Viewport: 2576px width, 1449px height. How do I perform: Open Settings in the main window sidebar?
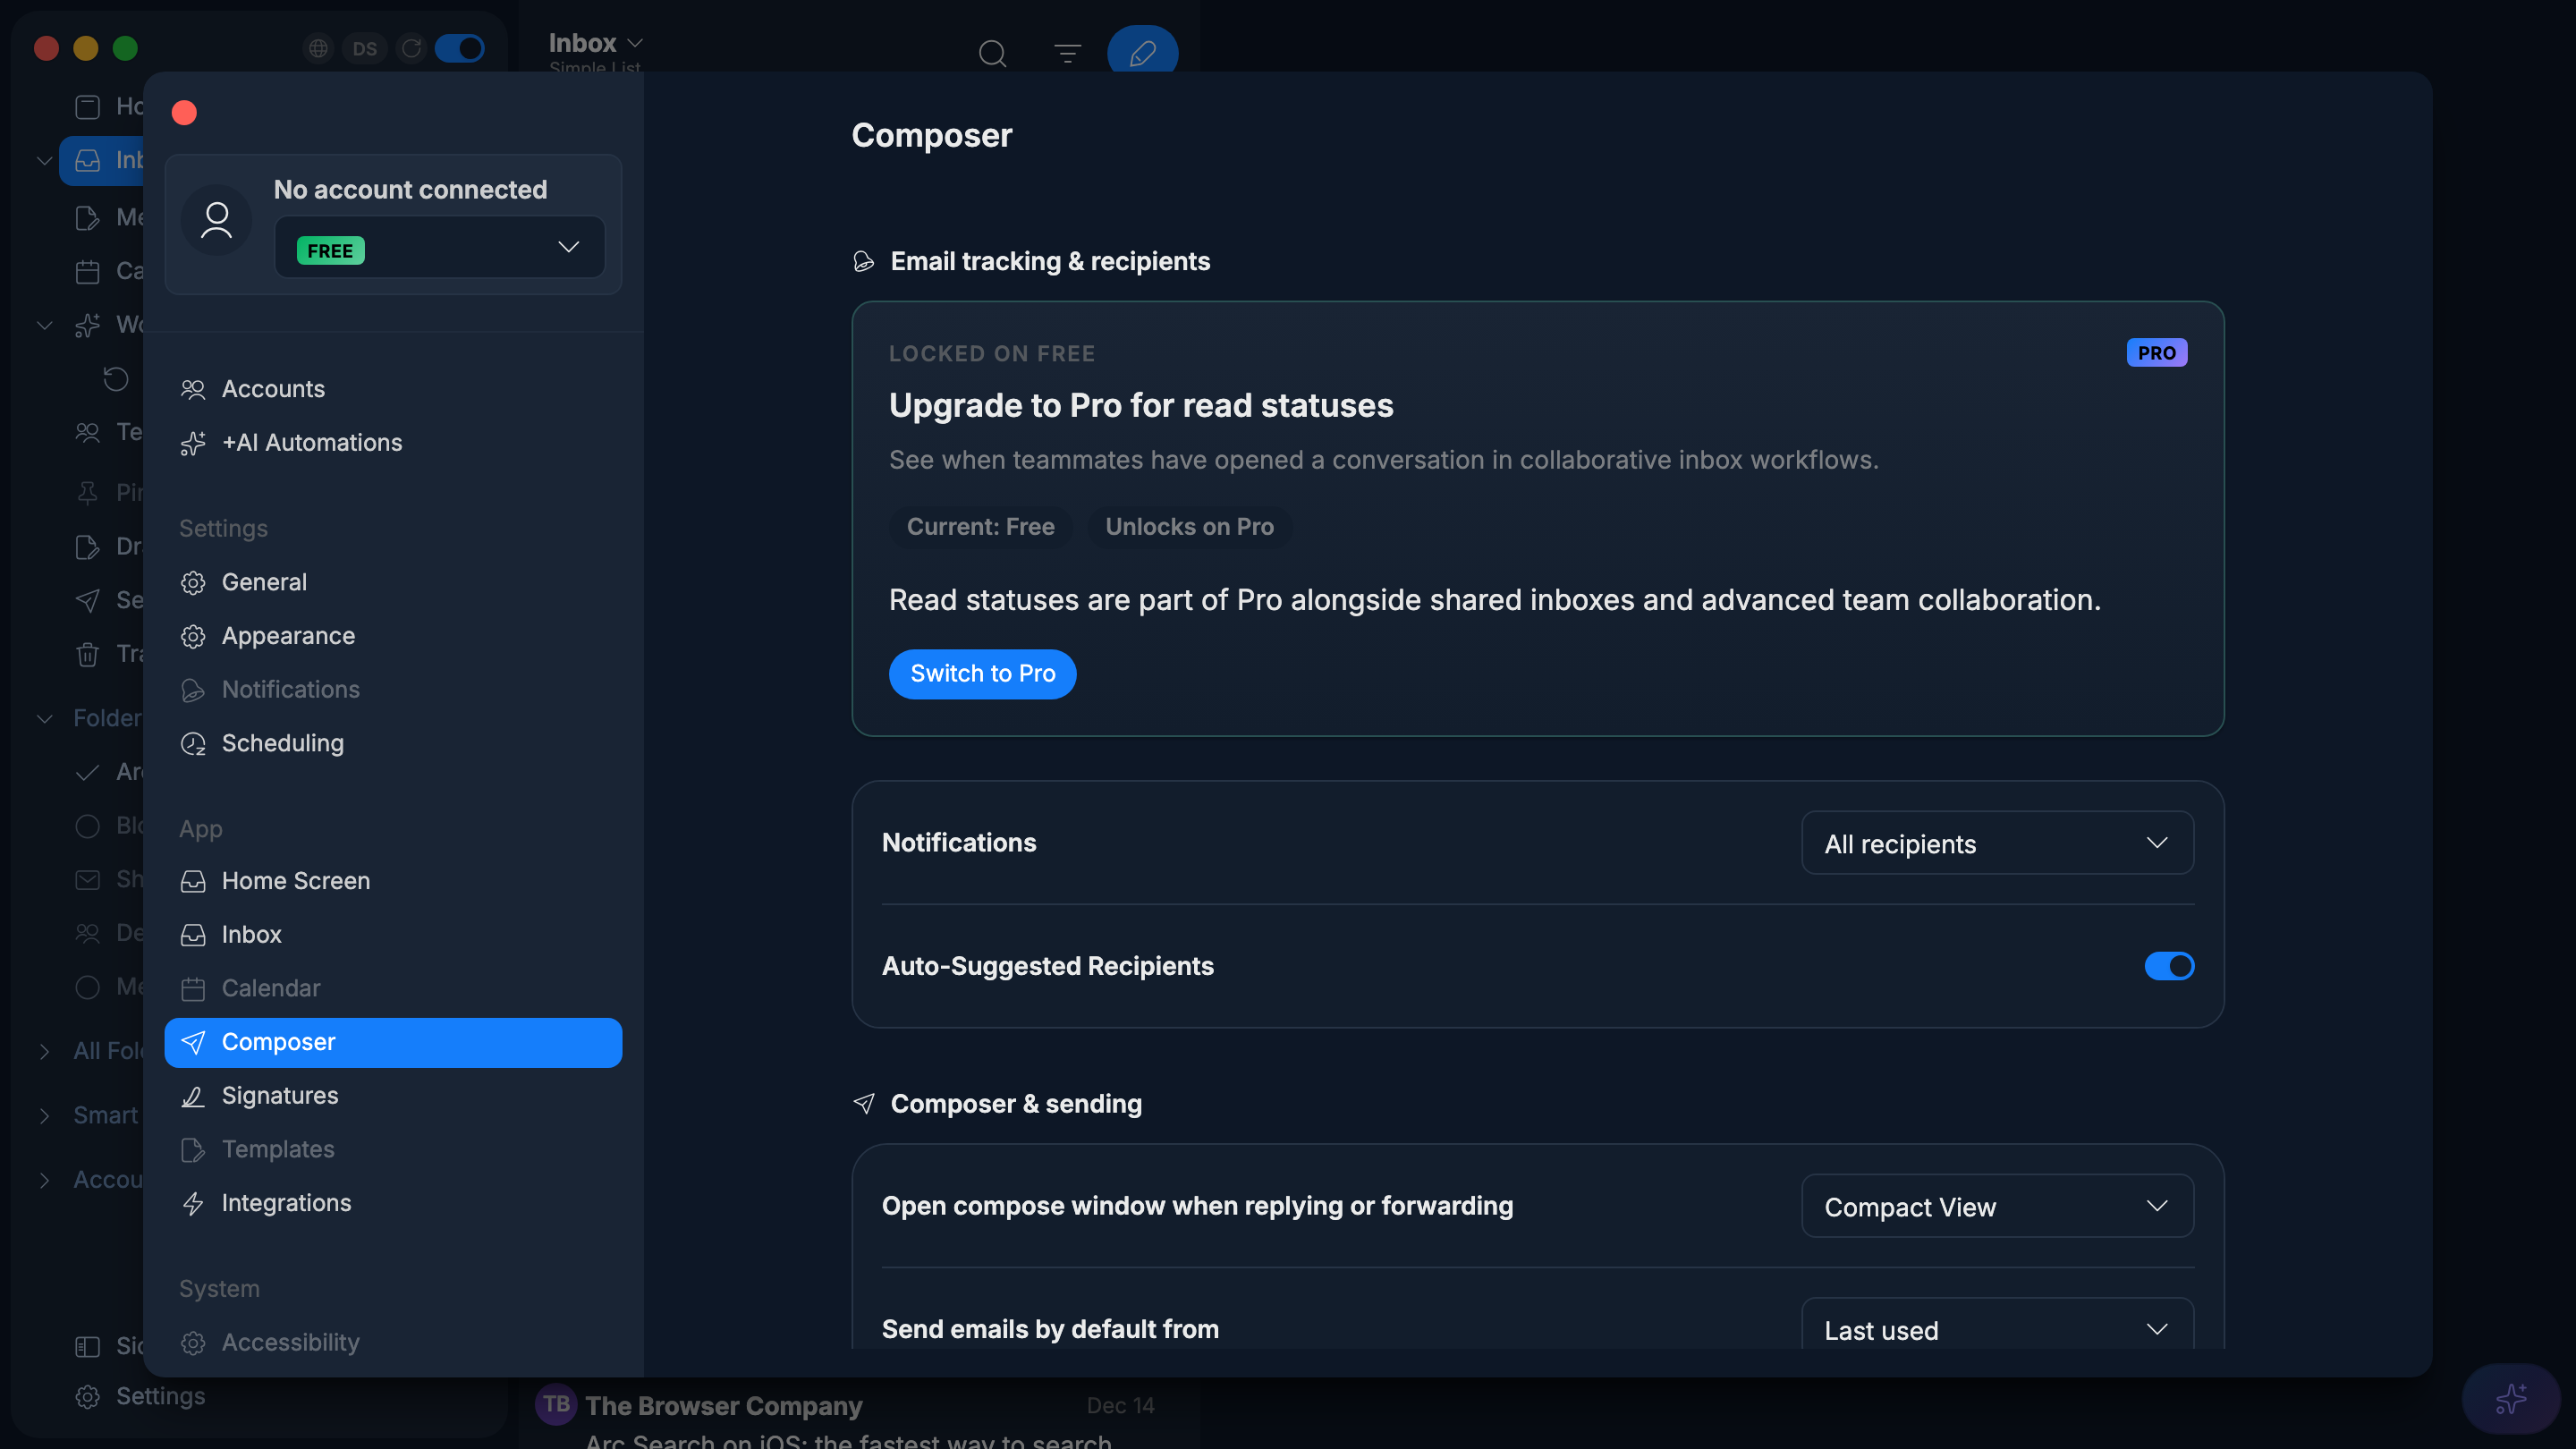point(141,1396)
